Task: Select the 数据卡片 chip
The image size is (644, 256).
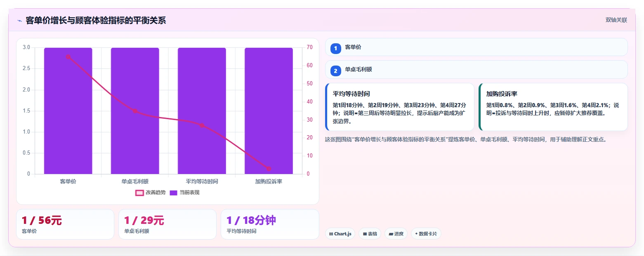Action: coord(426,234)
